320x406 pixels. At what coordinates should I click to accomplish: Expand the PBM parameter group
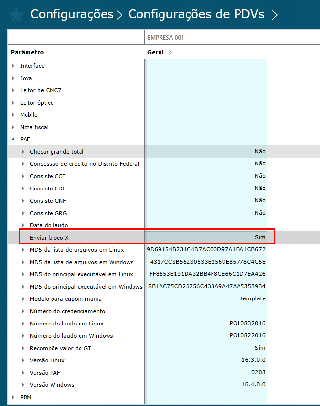(x=13, y=397)
